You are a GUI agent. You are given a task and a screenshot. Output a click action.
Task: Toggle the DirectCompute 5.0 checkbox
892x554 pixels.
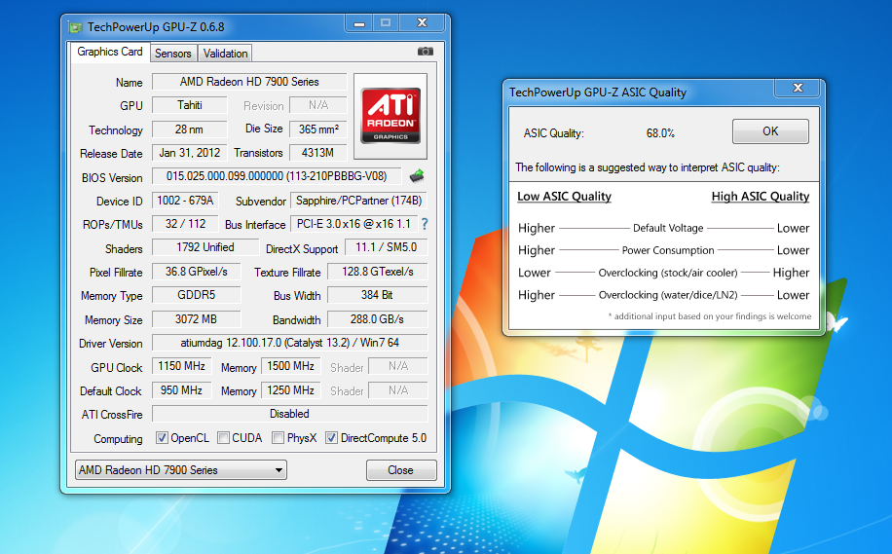(x=331, y=438)
